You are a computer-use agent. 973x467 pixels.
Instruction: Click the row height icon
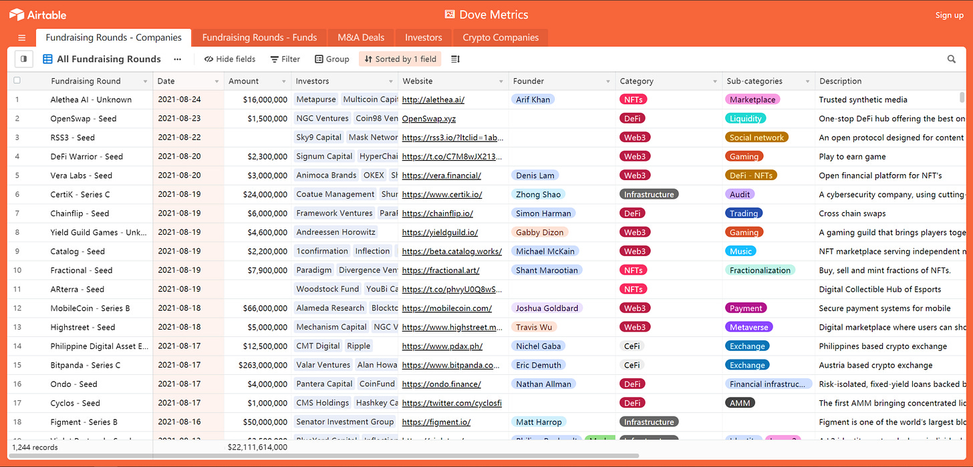[x=455, y=59]
